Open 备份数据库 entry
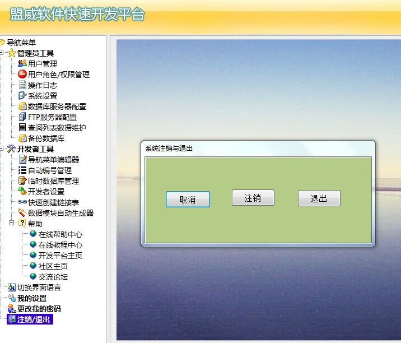The width and height of the screenshot is (401, 343). pyautogui.click(x=46, y=138)
